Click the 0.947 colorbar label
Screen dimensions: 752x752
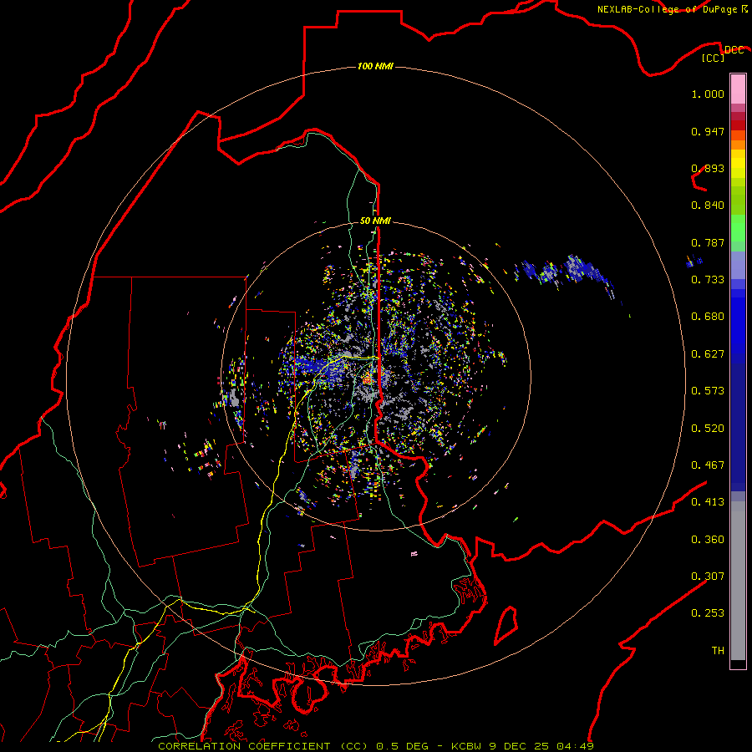[708, 131]
